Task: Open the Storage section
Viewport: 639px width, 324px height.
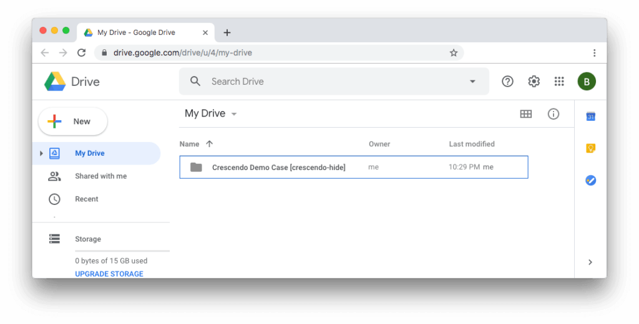Action: coord(87,239)
